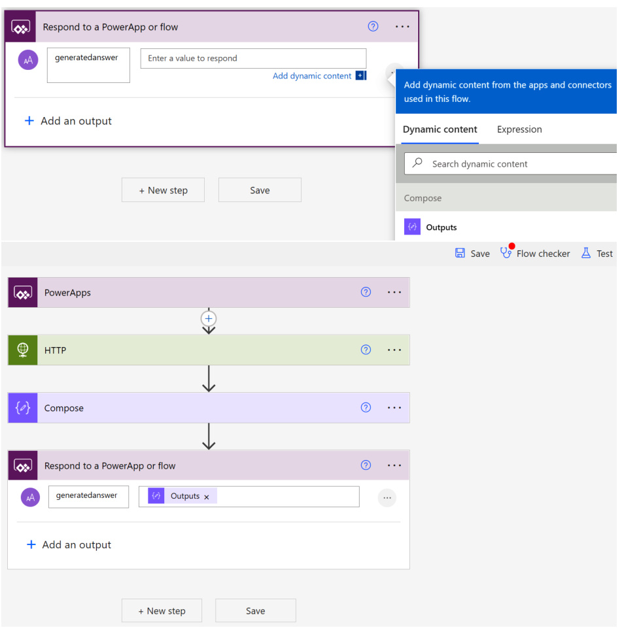622x630 pixels.
Task: Click the PowerApps trigger icon
Action: (x=23, y=293)
